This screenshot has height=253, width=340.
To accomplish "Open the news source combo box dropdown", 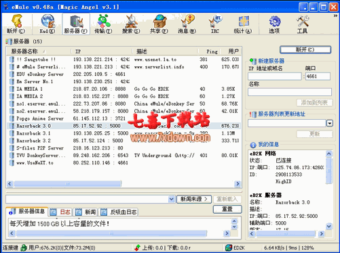I will 172,199.
